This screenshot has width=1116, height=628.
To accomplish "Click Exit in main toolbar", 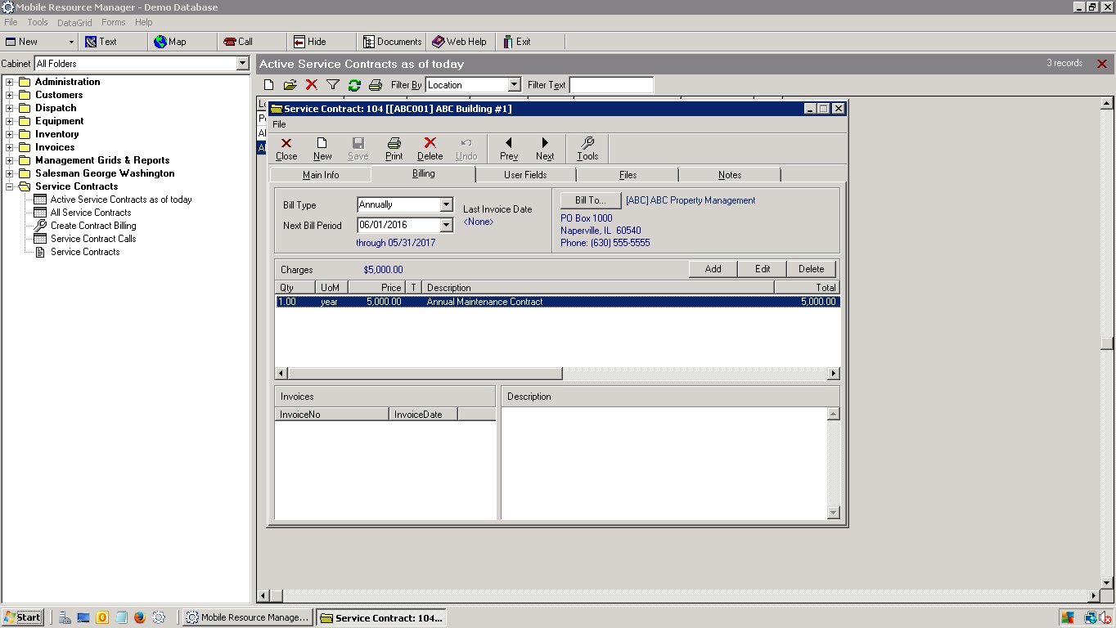I will click(x=529, y=42).
